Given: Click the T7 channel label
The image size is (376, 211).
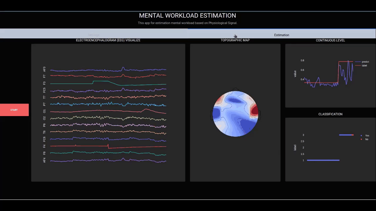Looking at the screenshot, I should point(44,97).
